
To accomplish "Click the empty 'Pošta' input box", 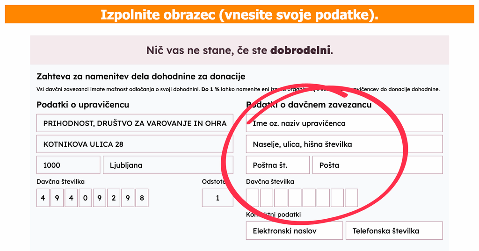I will click(x=377, y=165).
